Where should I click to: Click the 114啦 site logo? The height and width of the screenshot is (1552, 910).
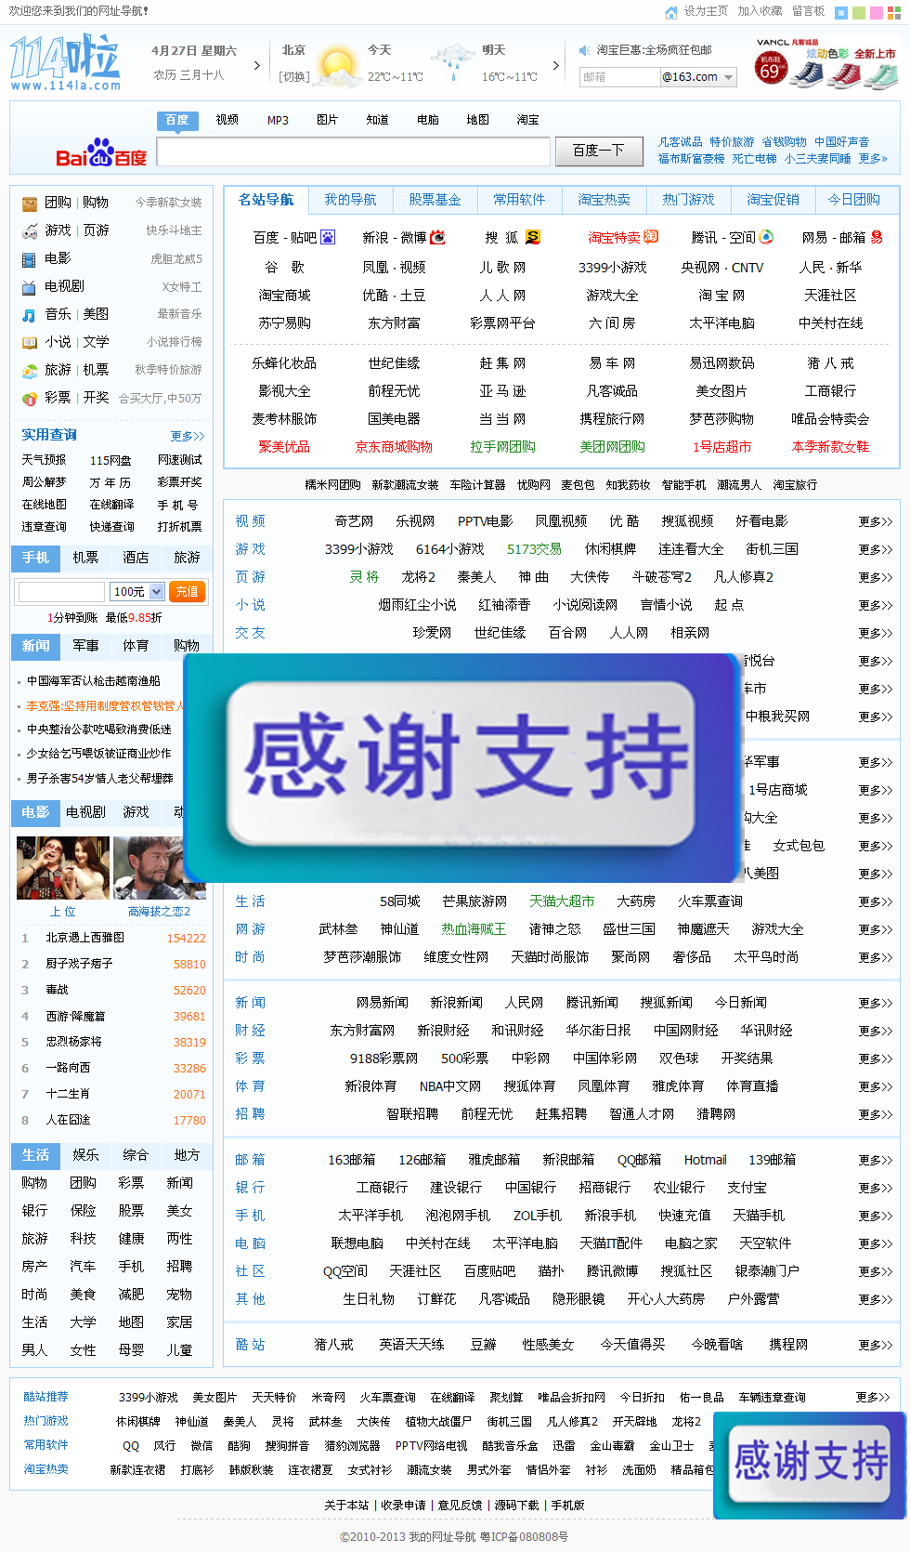tap(65, 63)
